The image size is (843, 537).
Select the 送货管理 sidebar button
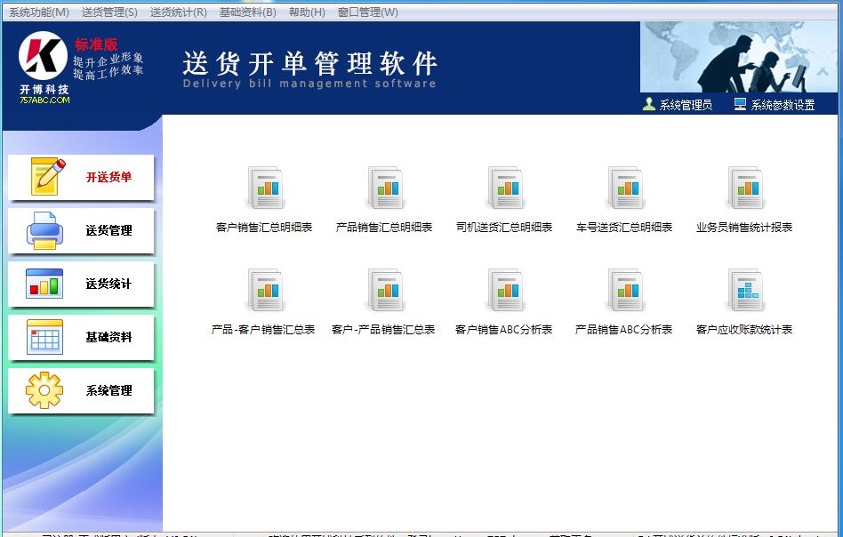point(81,231)
